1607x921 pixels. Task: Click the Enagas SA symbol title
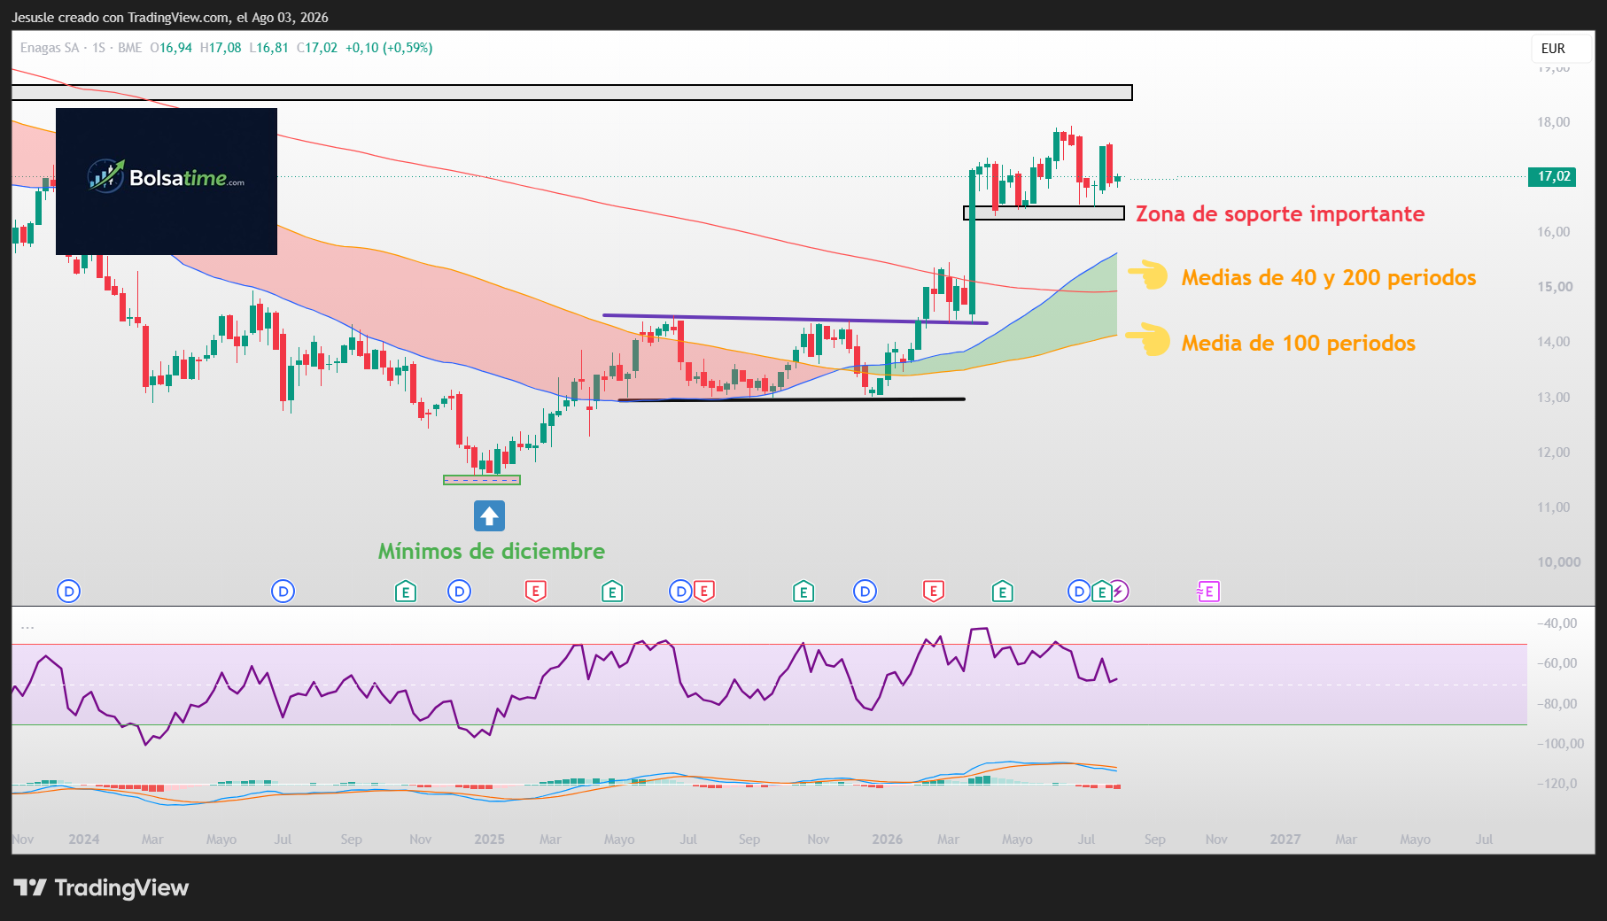(x=50, y=48)
